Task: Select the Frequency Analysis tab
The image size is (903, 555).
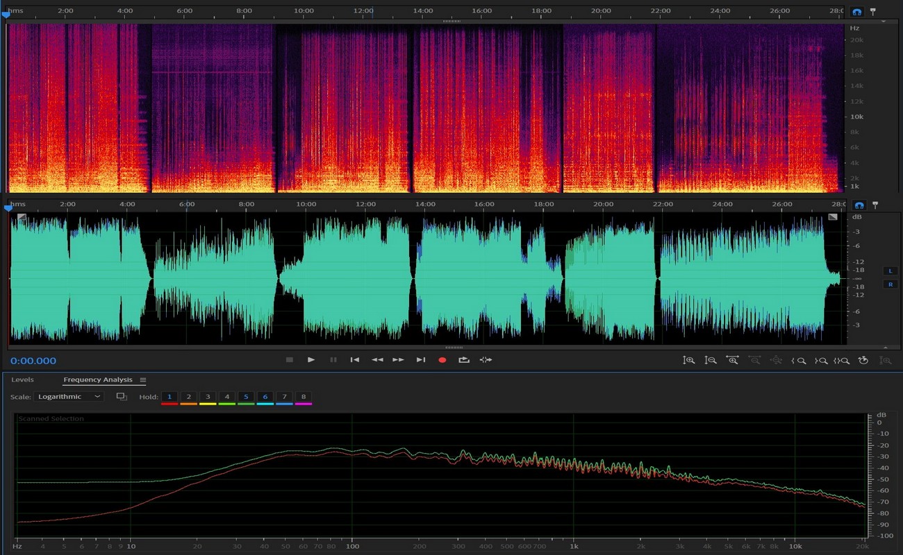Action: coord(97,380)
